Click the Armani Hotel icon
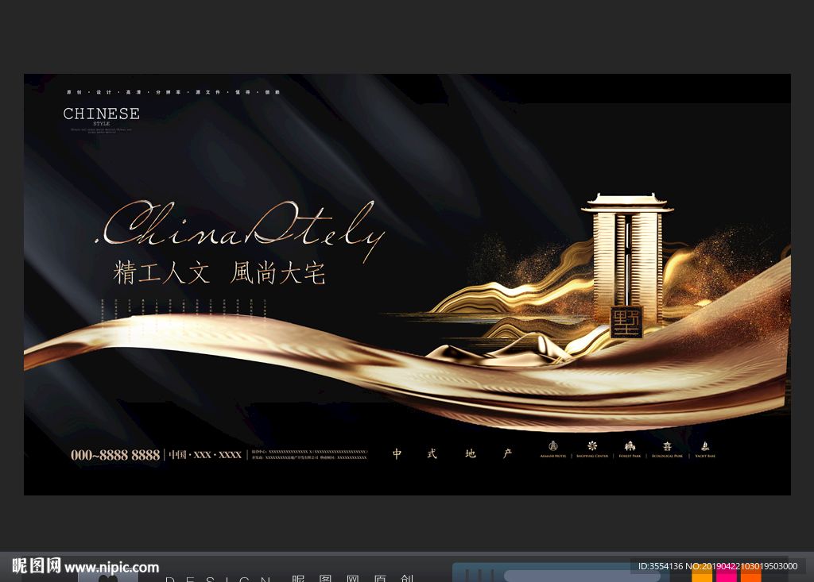814x582 pixels. 553,446
